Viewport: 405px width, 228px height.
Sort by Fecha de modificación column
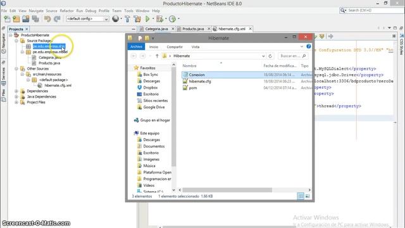tap(280, 66)
